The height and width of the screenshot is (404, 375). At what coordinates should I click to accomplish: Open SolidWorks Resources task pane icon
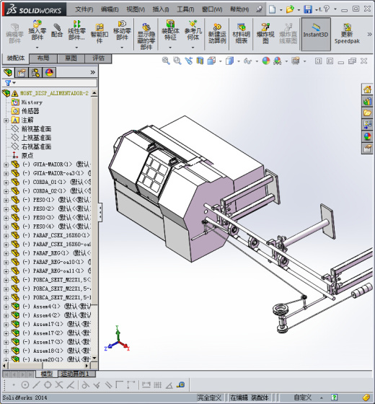367,89
